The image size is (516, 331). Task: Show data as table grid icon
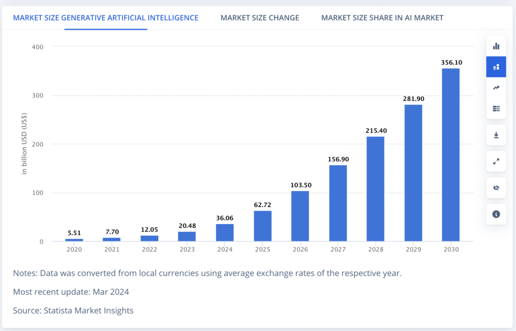pos(496,108)
